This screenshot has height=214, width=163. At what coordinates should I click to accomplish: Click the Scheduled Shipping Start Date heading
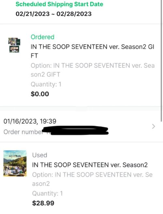click(59, 4)
